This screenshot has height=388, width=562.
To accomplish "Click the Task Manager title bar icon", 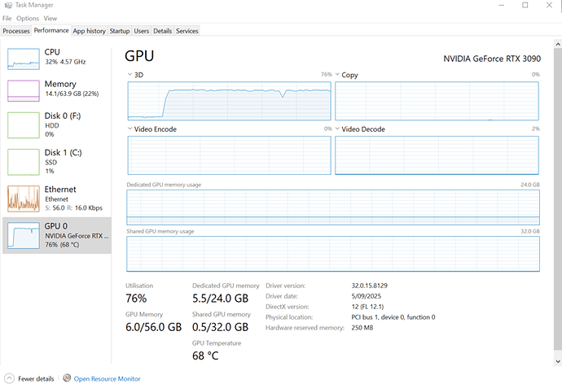I will pyautogui.click(x=7, y=5).
